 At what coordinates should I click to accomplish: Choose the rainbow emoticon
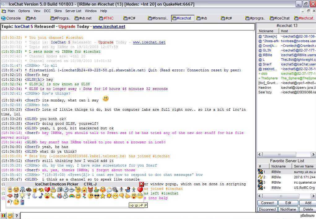[72, 196]
